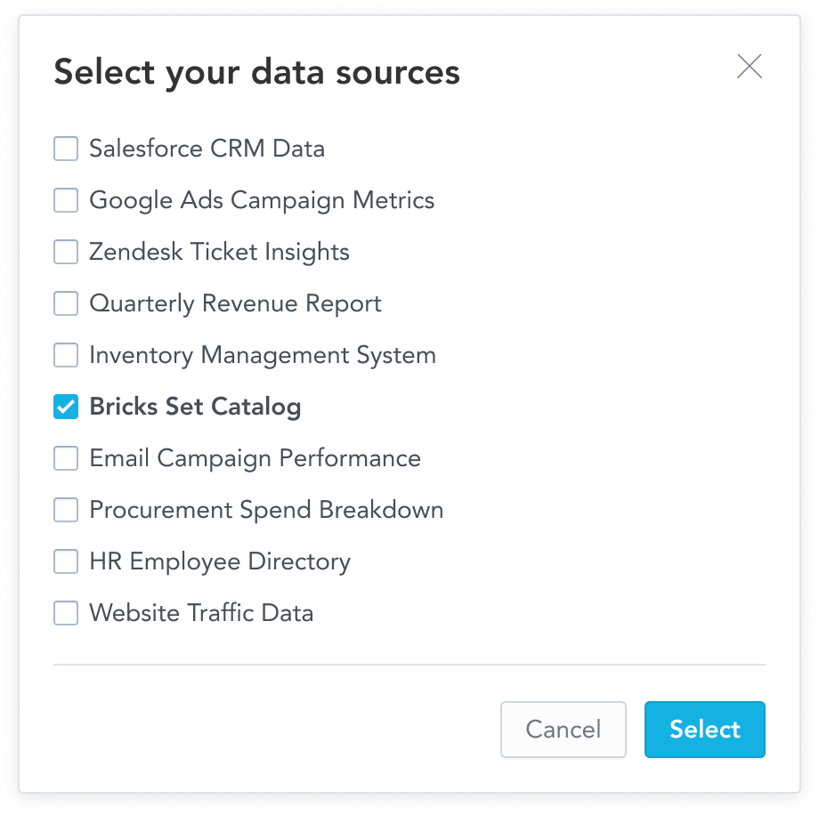Click the Google Ads Campaign Metrics label
This screenshot has height=815, width=819.
click(261, 200)
